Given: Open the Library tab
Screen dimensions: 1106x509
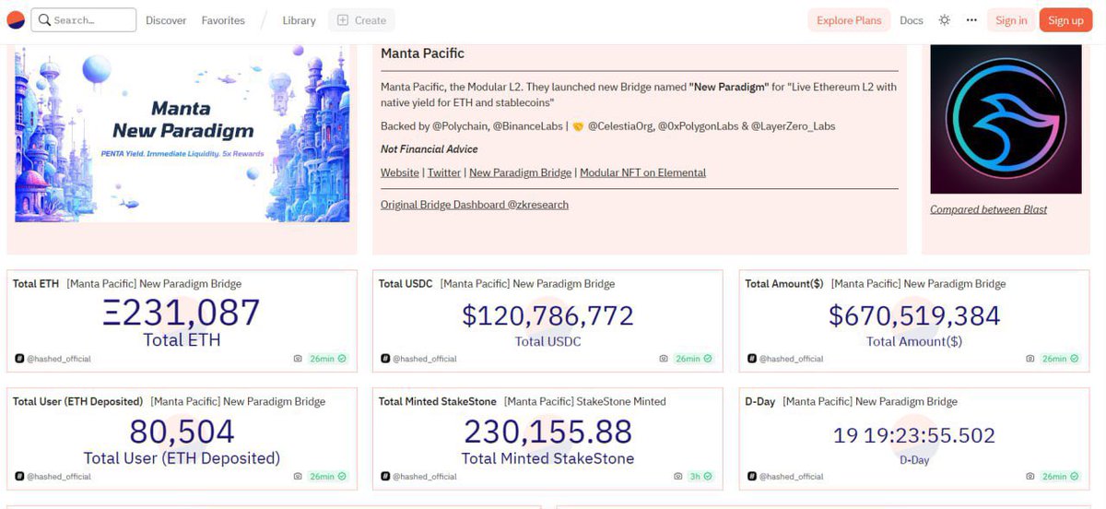Looking at the screenshot, I should (x=299, y=20).
